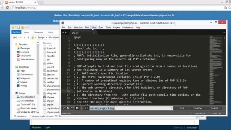Click the Sublime Text minimap

tap(216, 70)
